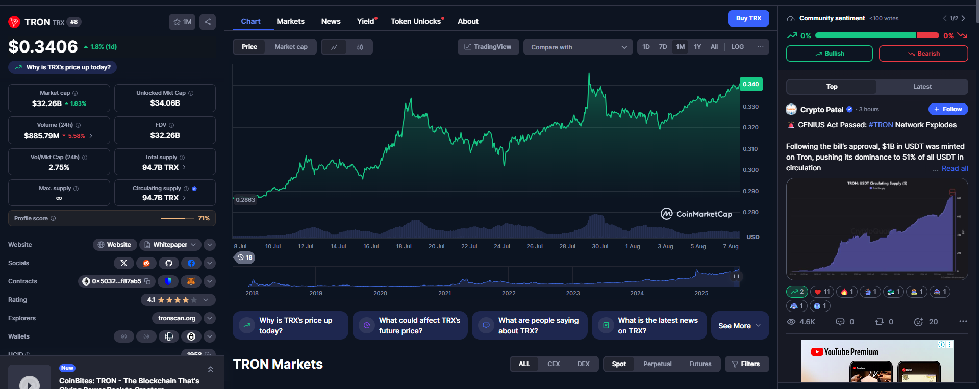Screen dimensions: 979x389
Task: Share the TRON page using share icon
Action: point(208,22)
